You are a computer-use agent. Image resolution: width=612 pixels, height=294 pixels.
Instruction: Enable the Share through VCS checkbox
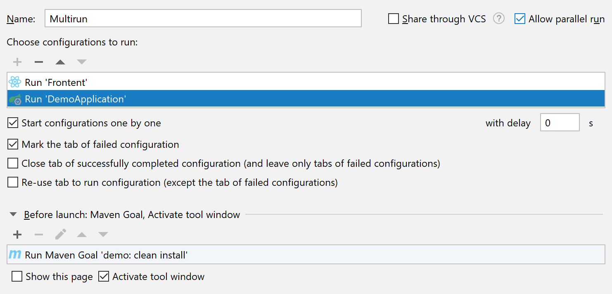point(394,19)
